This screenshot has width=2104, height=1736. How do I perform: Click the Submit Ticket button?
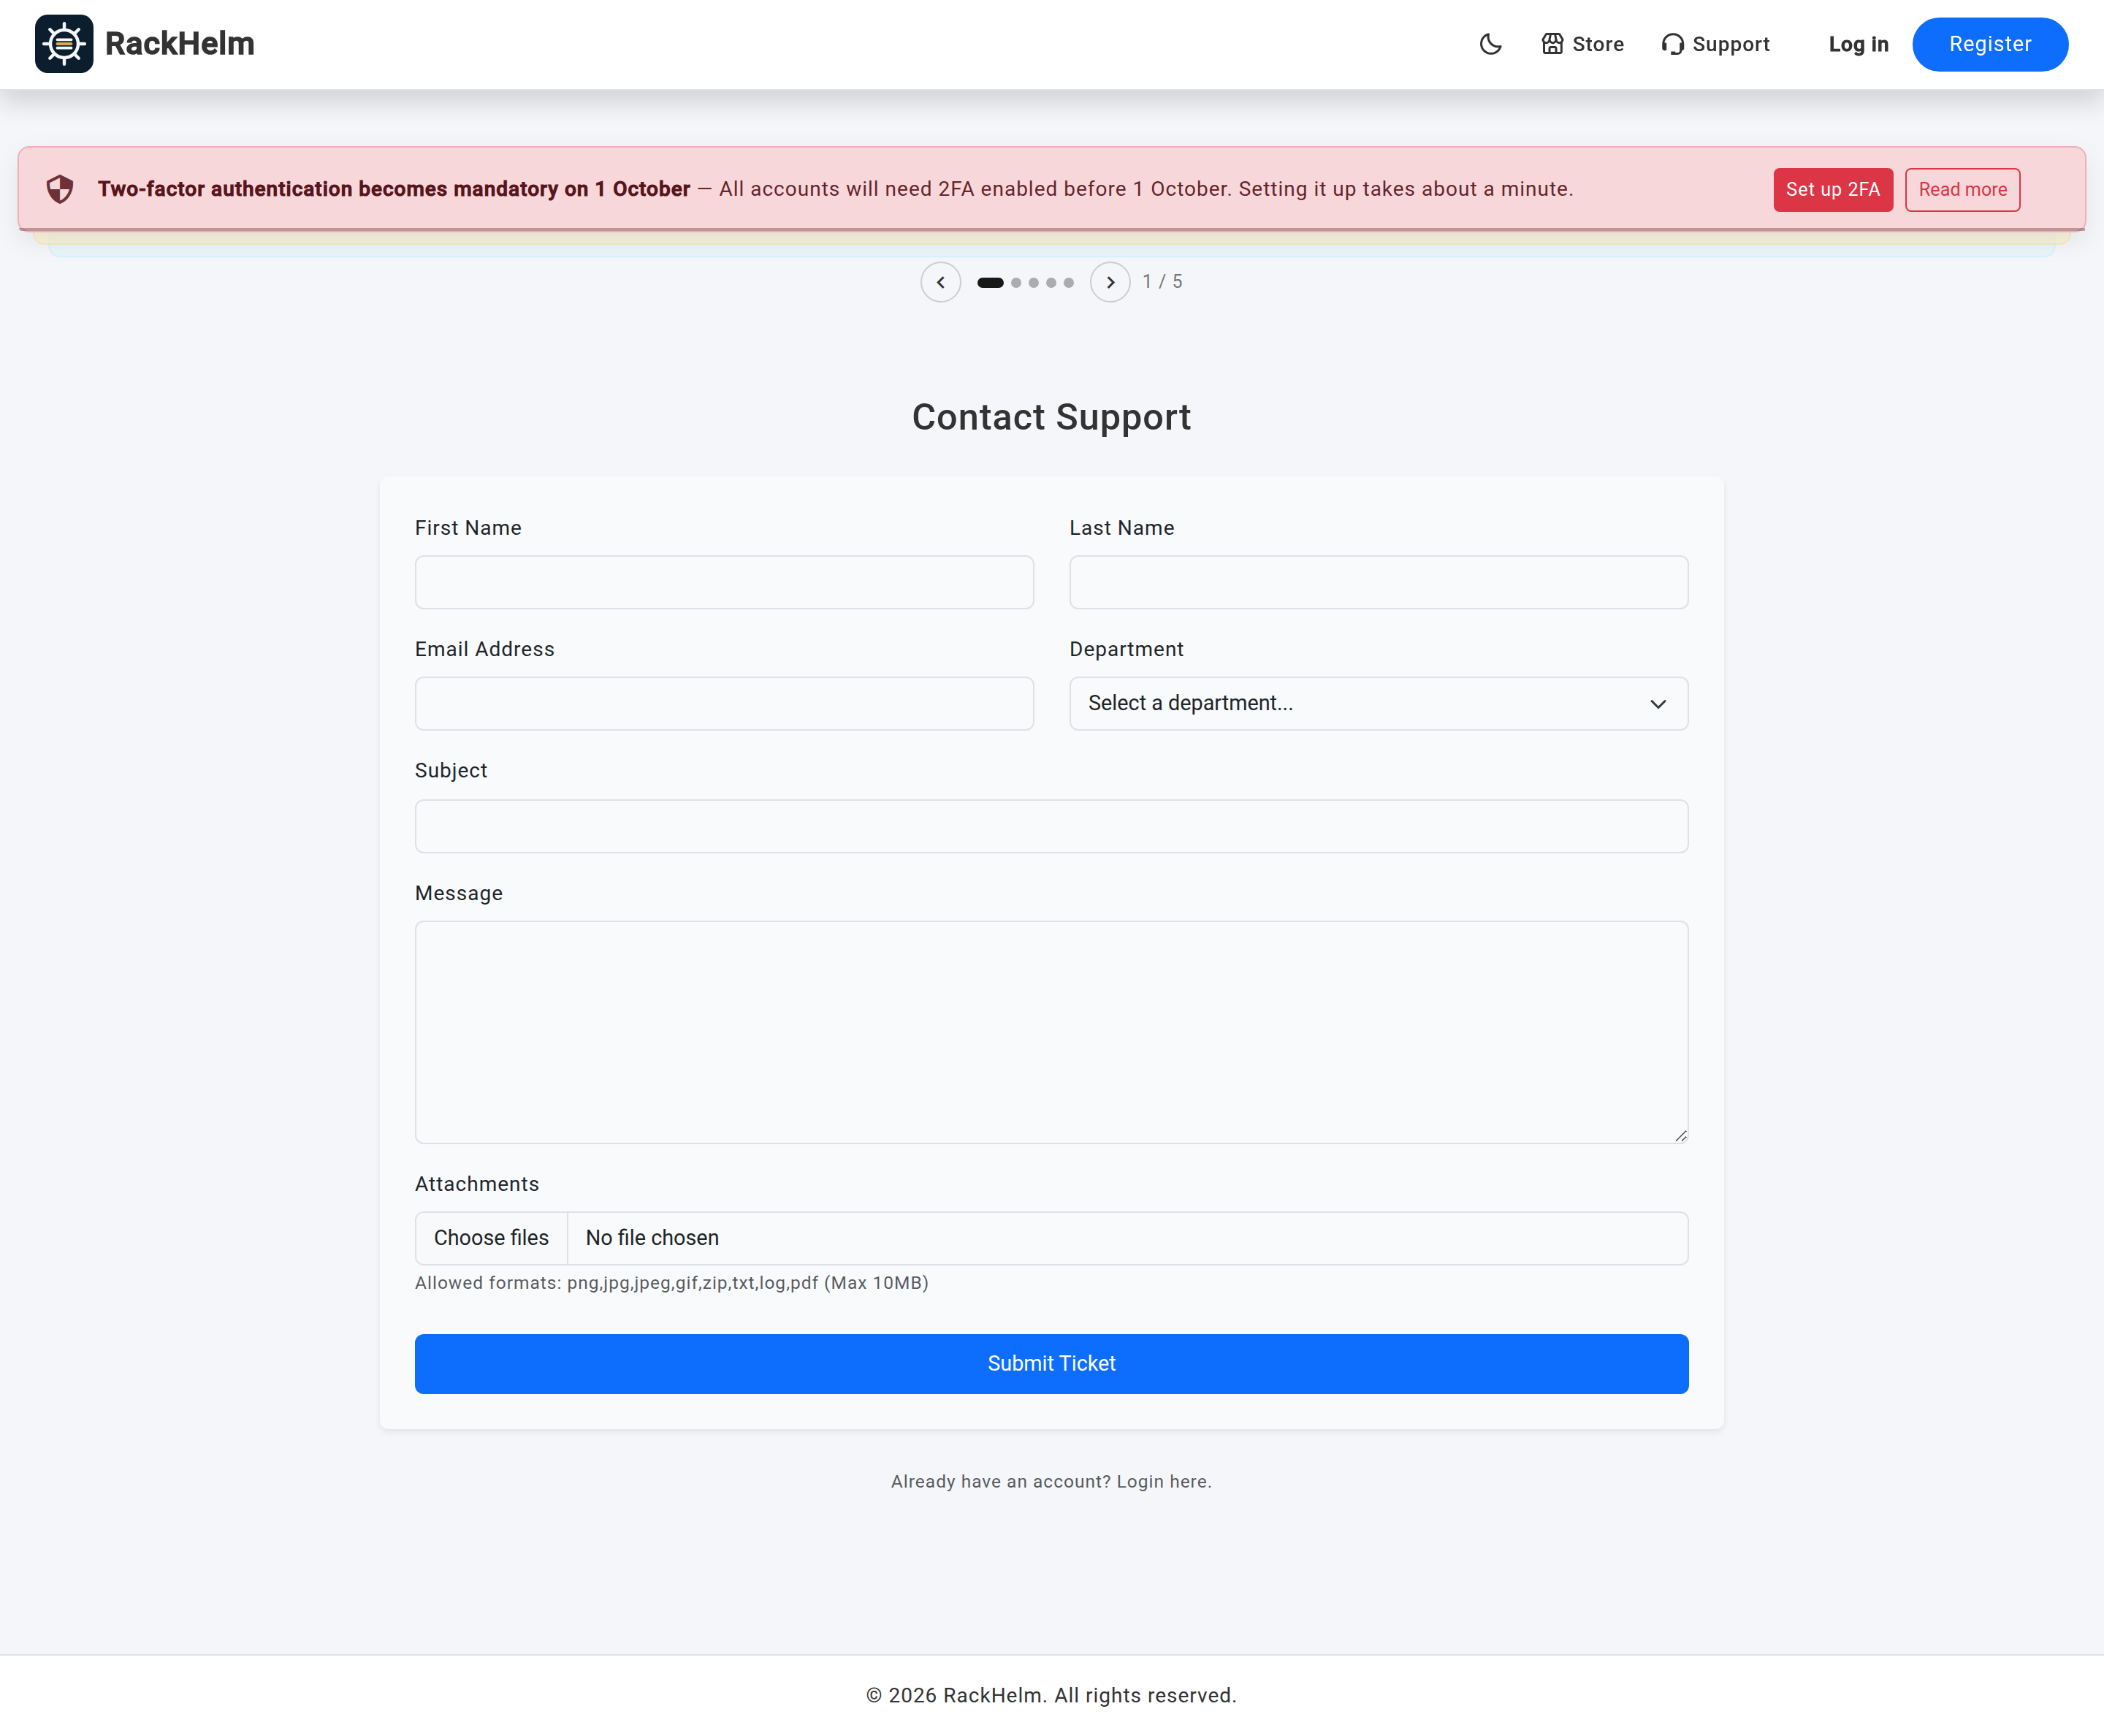[1051, 1363]
